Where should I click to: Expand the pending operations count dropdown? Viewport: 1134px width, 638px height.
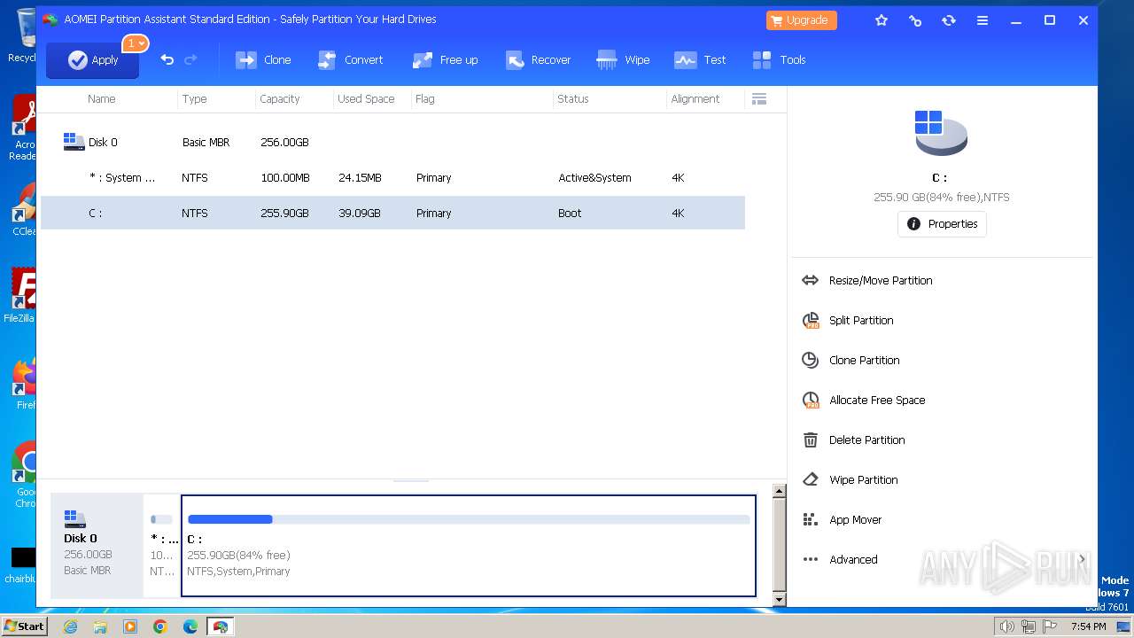(136, 43)
